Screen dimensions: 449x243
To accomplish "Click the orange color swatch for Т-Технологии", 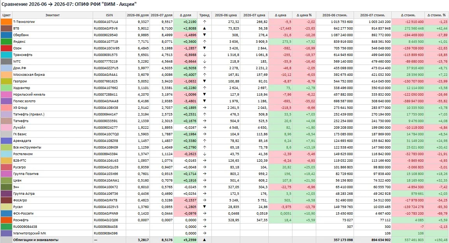I will [6, 22].
